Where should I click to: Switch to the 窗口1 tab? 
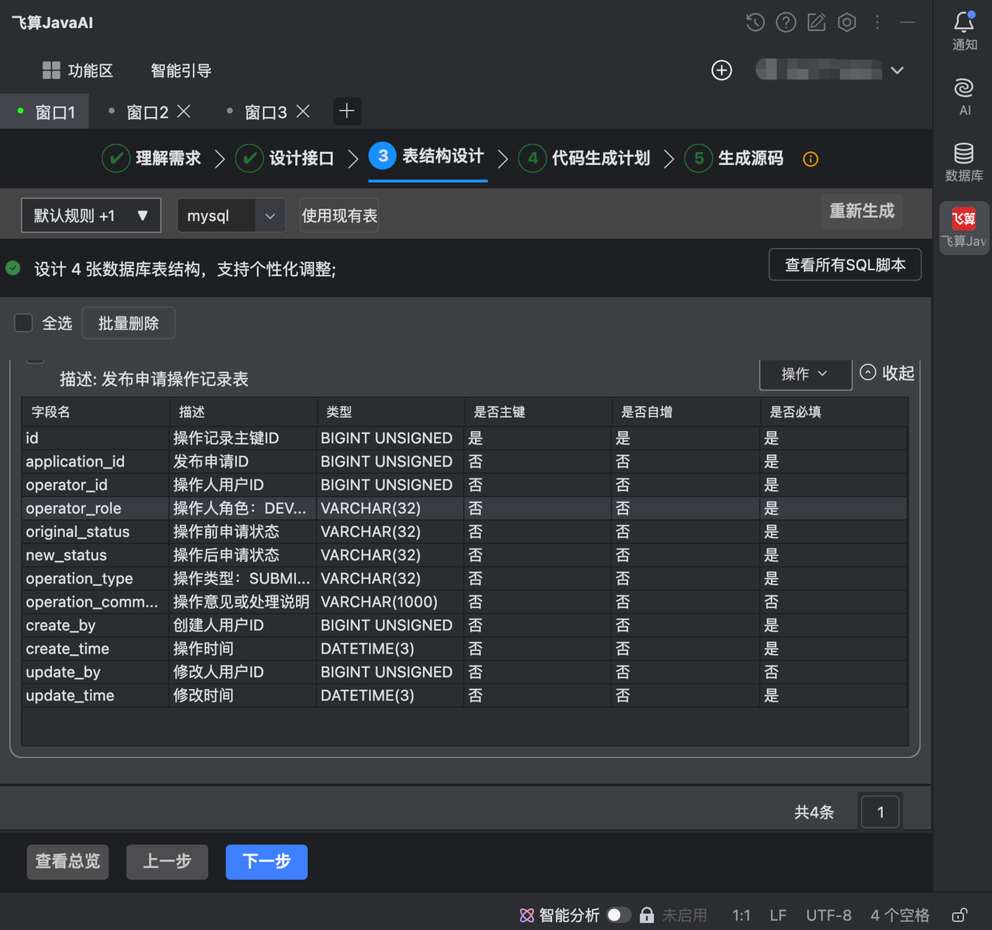pos(45,112)
